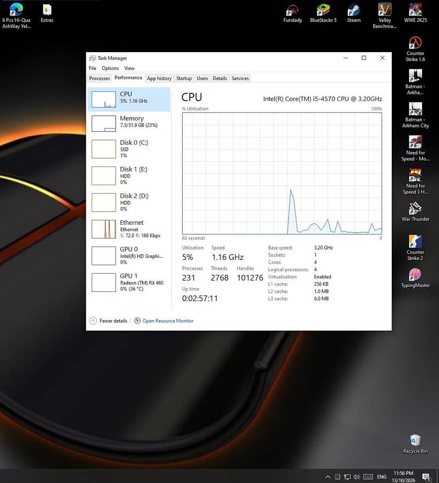Screen dimensions: 439x483
Task: Click the L3 cache value 6.0 MB
Action: click(x=321, y=298)
